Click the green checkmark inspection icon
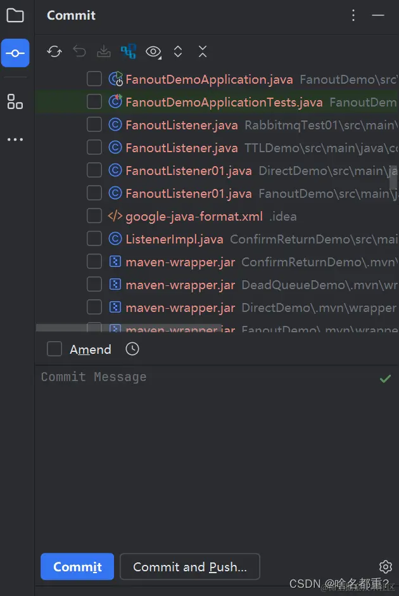Viewport: 399px width, 596px height. click(385, 379)
